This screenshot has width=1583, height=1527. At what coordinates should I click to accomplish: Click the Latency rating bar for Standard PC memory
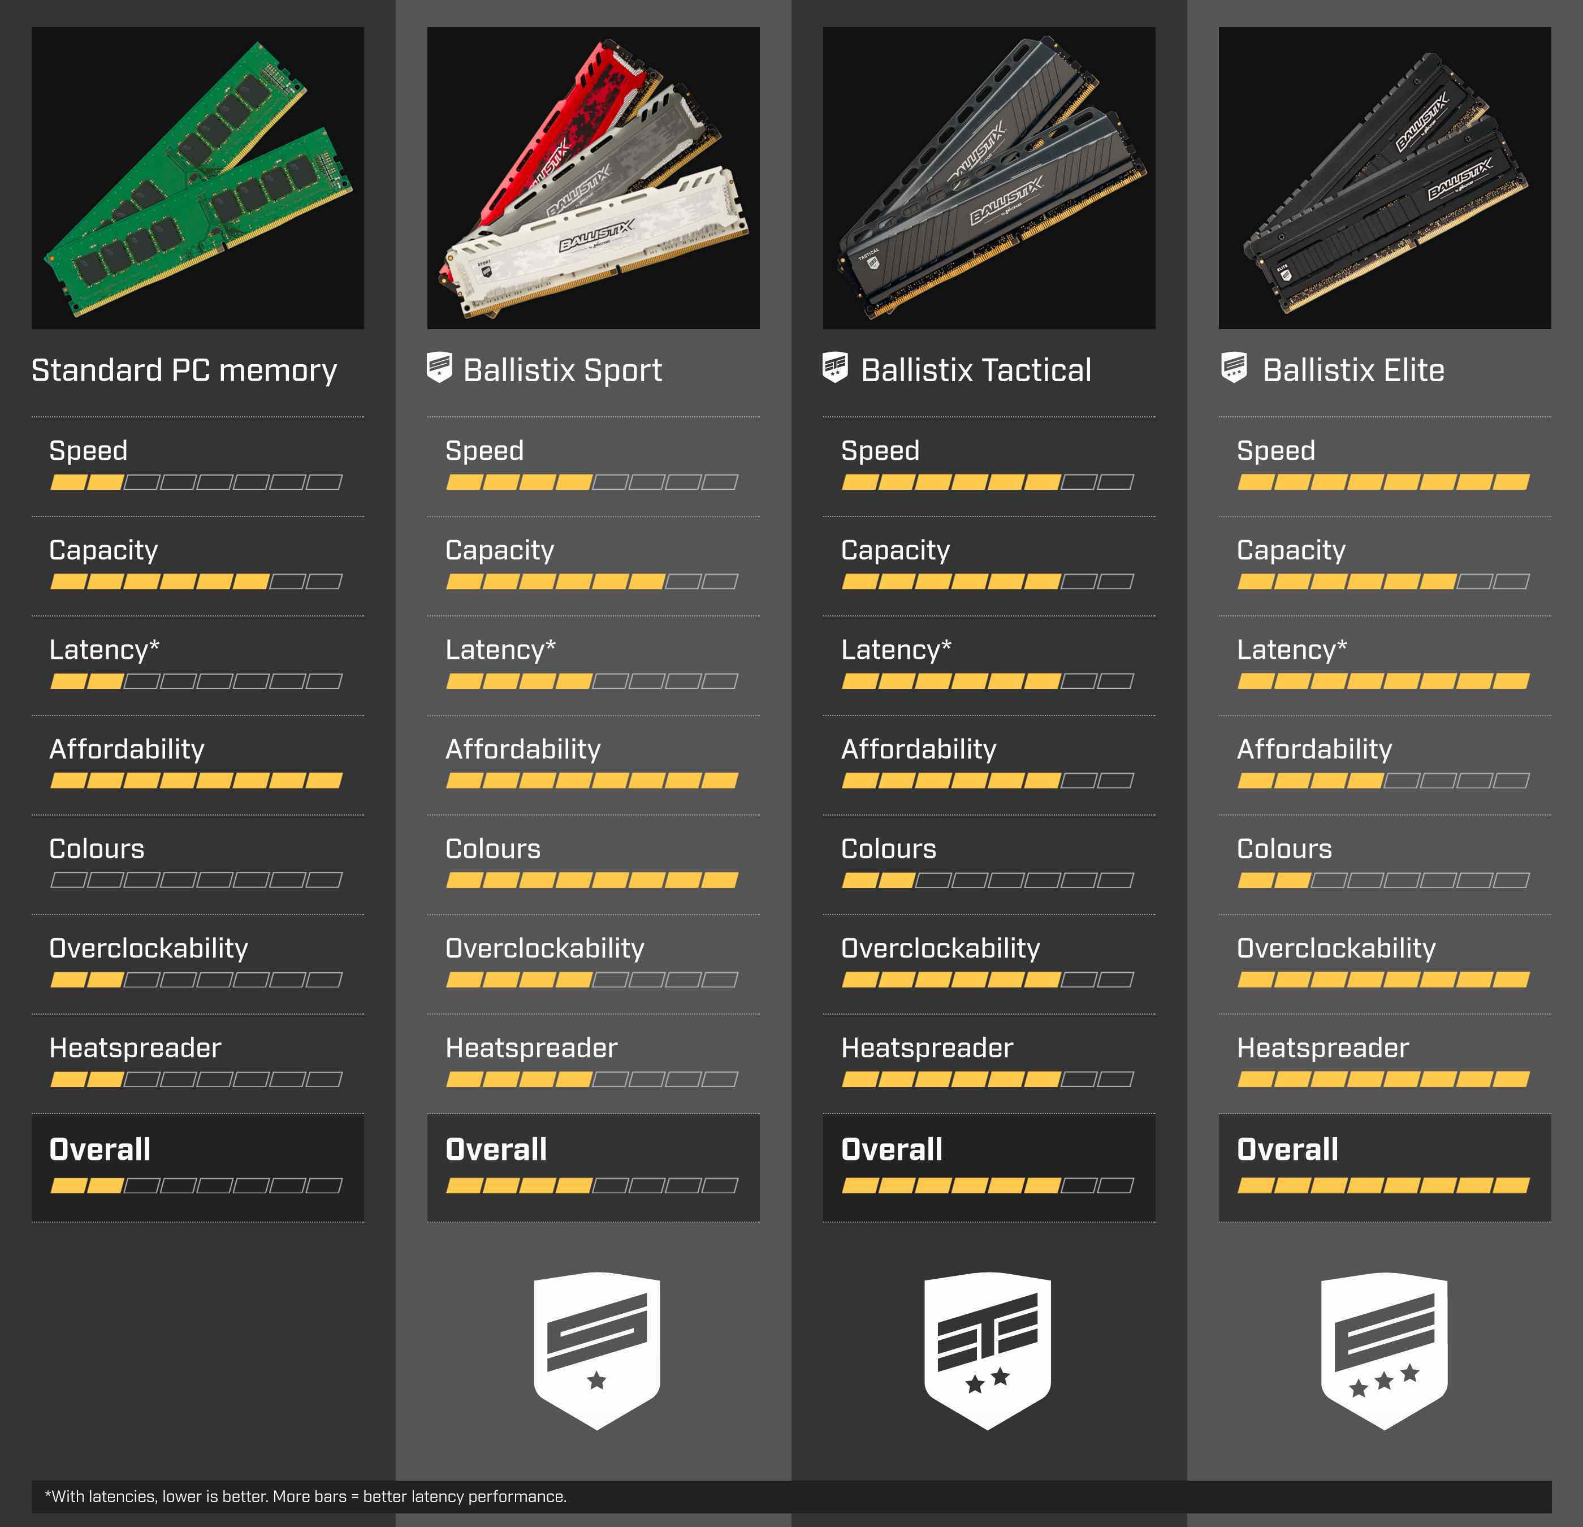point(196,681)
